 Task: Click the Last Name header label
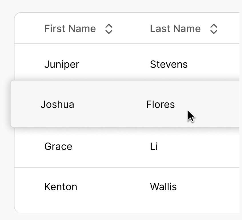(x=175, y=29)
